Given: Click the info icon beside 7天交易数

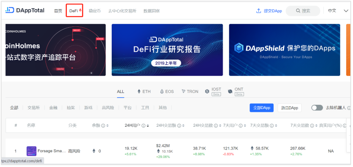Looking at the screenshot, I should click(x=312, y=126).
